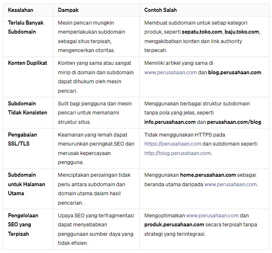Click the bold perusahaan.com/blog text
Screen dimensions: 272x253
click(234, 122)
